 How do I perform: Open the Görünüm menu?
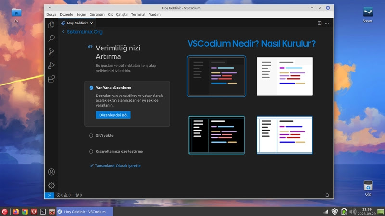97,15
